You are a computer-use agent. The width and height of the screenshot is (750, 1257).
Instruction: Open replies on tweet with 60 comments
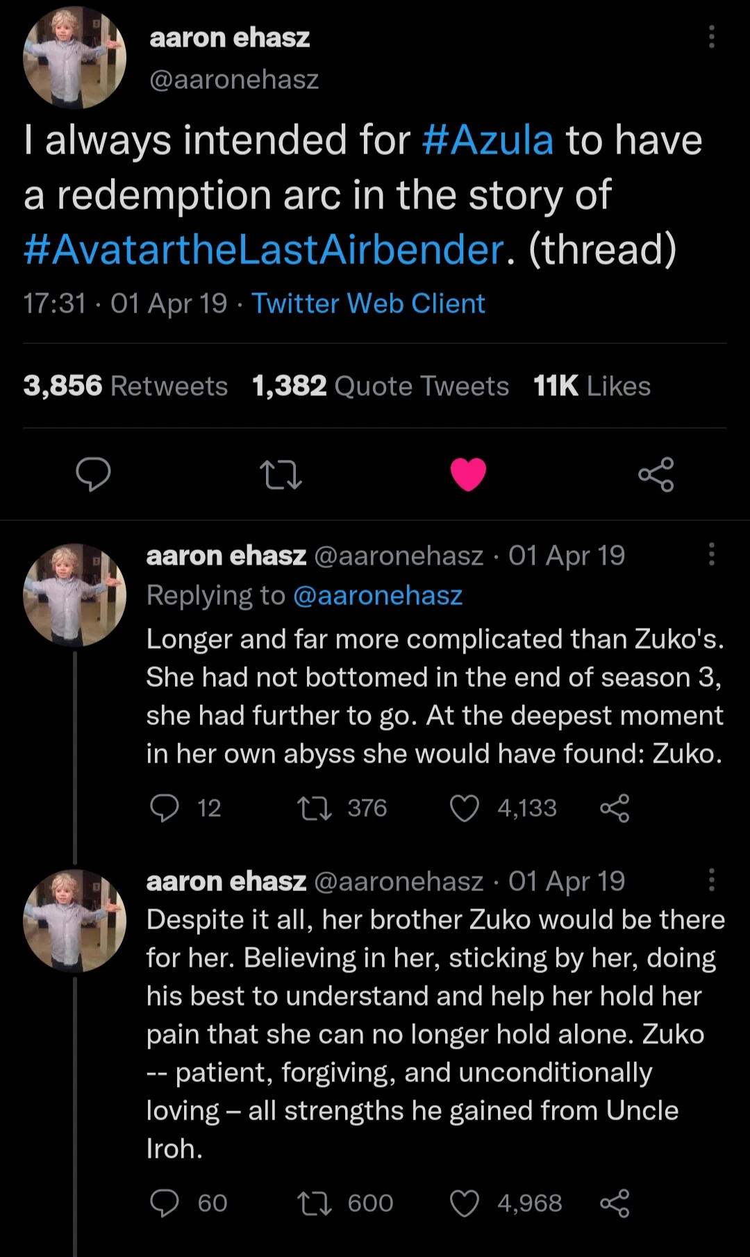coord(165,1204)
